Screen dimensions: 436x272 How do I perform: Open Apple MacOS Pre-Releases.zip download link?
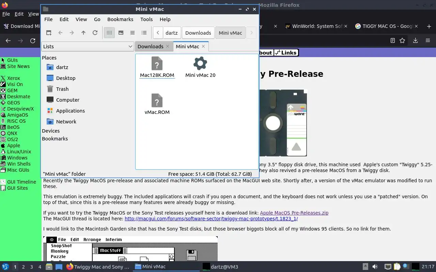(294, 213)
